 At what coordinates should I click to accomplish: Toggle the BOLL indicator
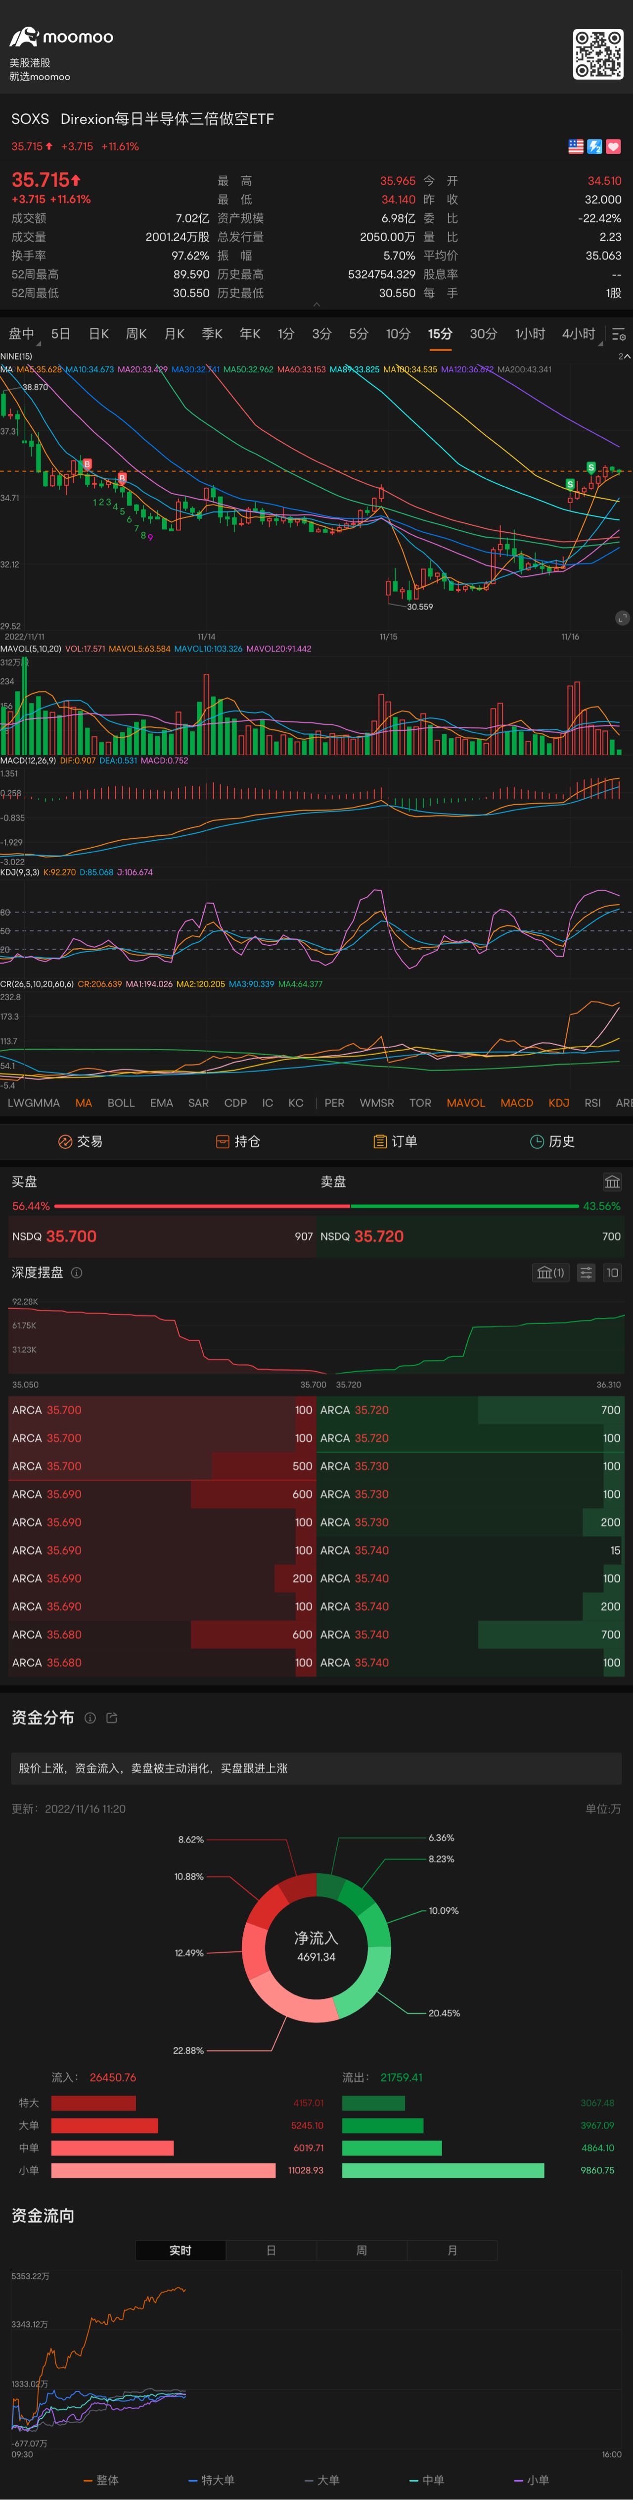coord(121,1103)
